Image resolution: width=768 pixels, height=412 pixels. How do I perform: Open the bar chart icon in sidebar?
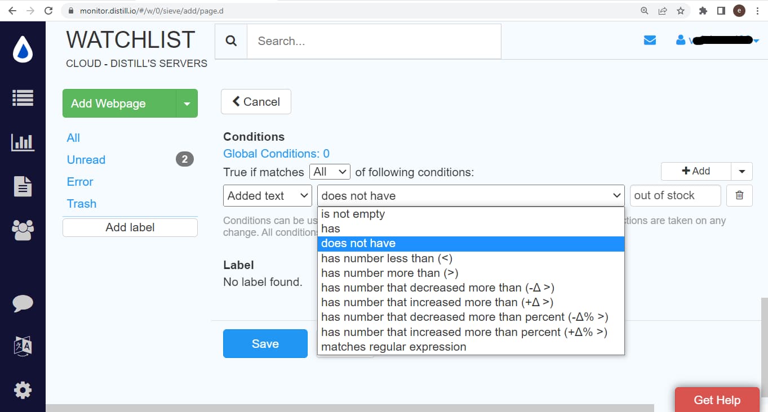tap(23, 142)
